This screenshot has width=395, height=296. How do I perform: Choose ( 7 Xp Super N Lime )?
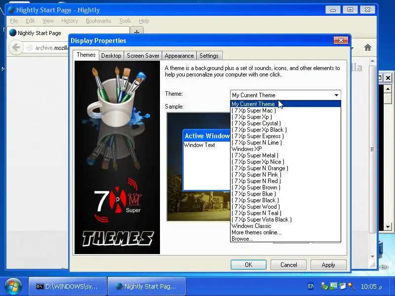pyautogui.click(x=285, y=143)
